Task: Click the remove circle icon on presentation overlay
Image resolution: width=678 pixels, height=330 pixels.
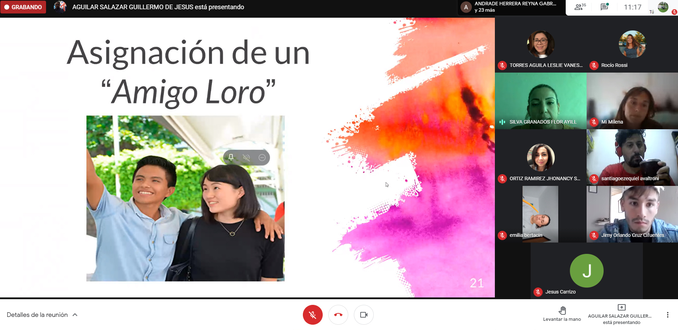Action: [262, 158]
